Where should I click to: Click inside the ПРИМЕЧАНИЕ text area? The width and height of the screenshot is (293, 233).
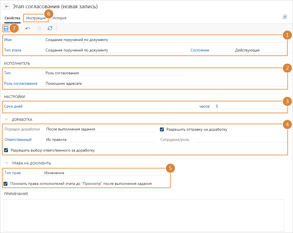[x=144, y=215]
